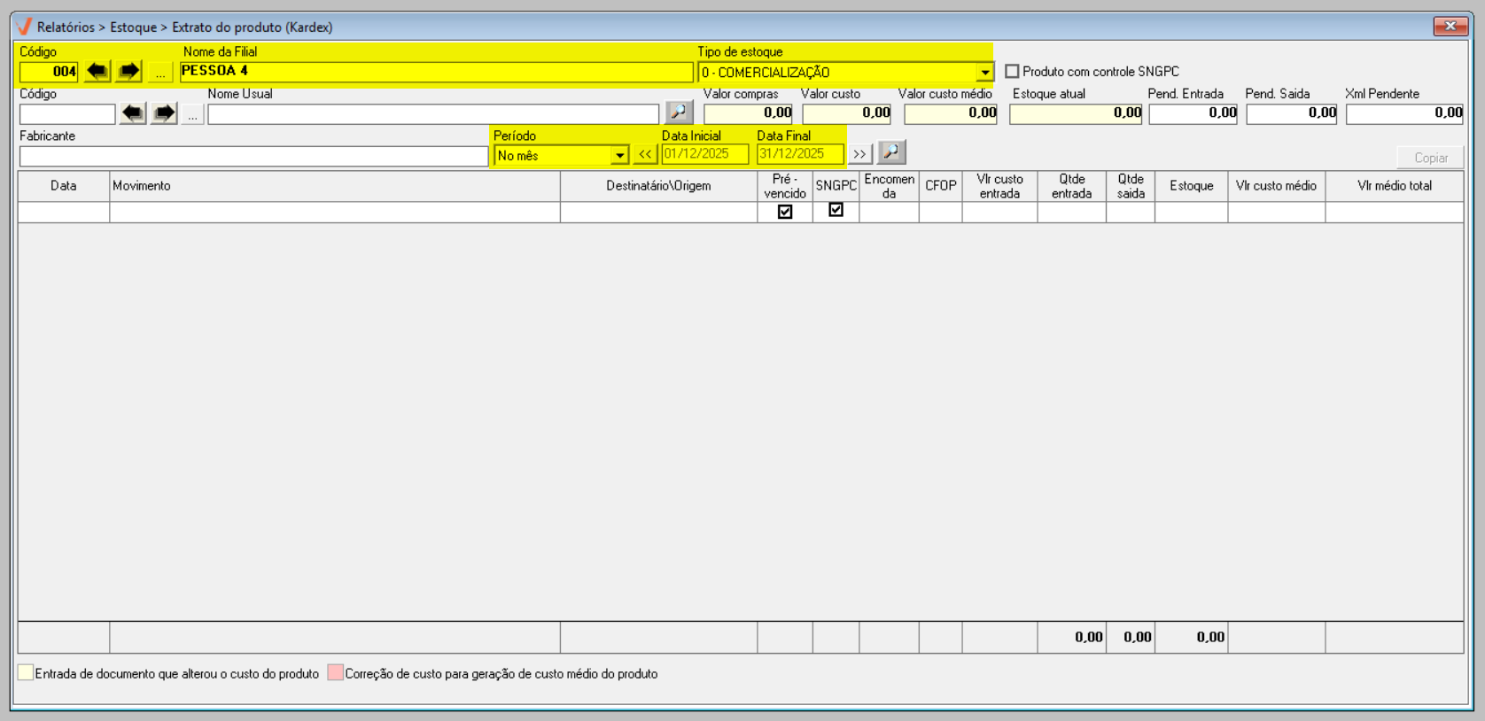Viewport: 1485px width, 721px height.
Task: Click the Copiar button
Action: [x=1430, y=158]
